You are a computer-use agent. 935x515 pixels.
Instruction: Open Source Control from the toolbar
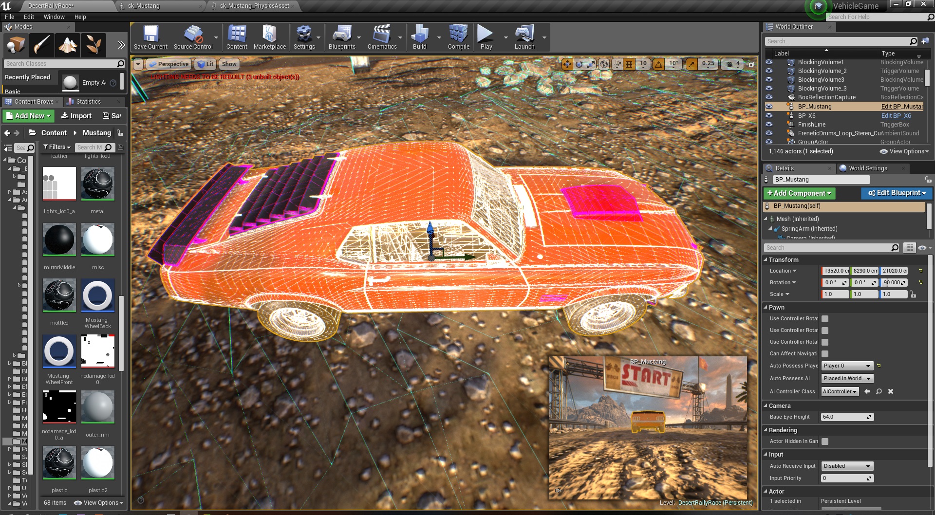pyautogui.click(x=193, y=37)
